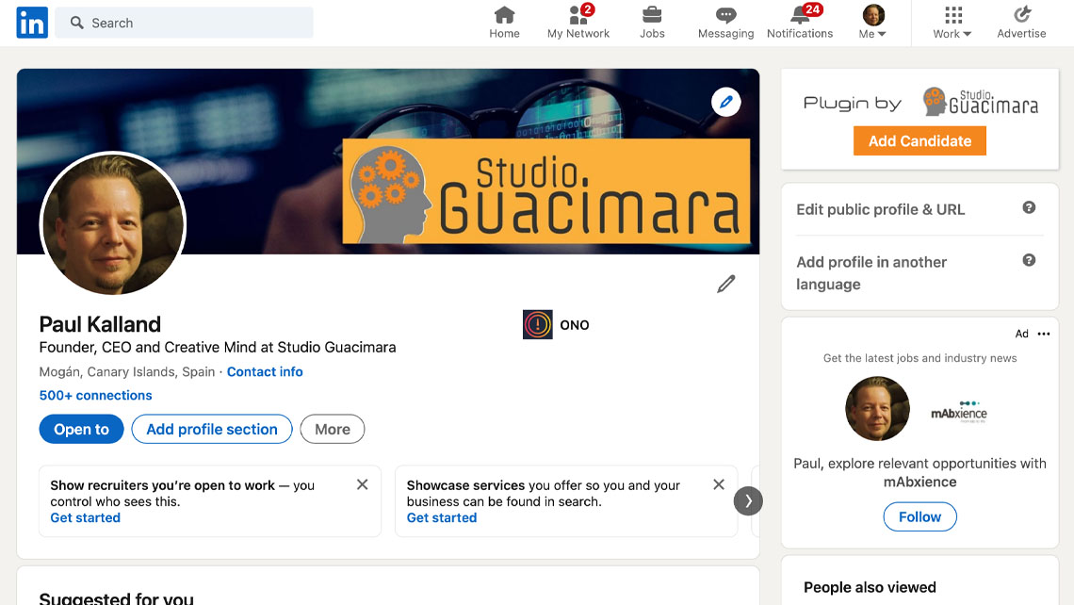Edit intro using the pencil icon
Viewport: 1074px width, 605px height.
point(726,284)
